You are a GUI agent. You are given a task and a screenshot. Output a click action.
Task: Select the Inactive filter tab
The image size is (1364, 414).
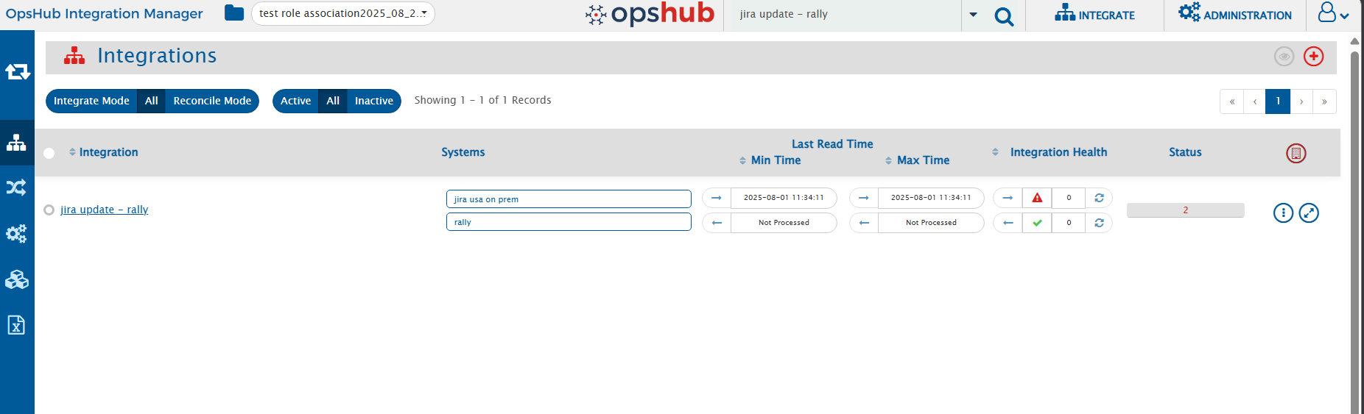[x=373, y=101]
